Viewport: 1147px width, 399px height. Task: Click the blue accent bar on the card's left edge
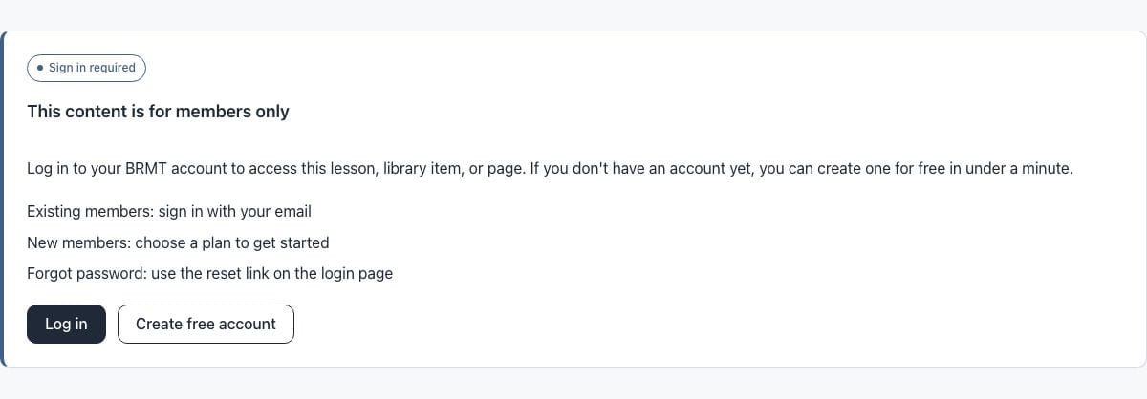coord(3,199)
